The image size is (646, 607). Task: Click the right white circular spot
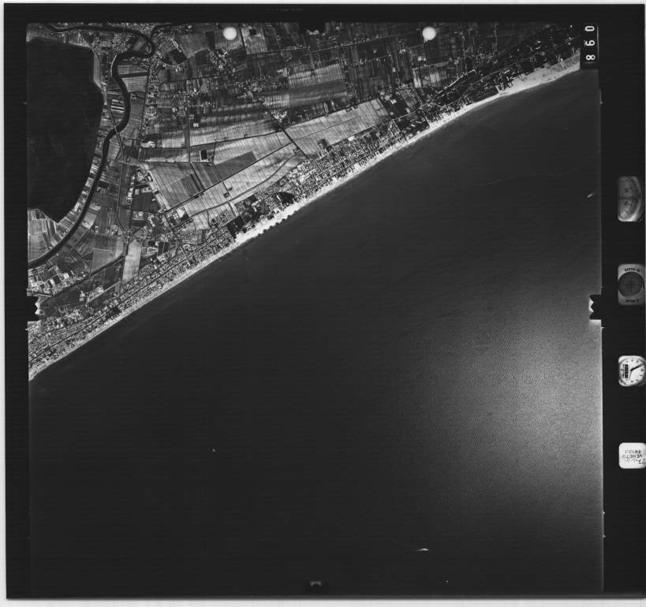point(429,33)
